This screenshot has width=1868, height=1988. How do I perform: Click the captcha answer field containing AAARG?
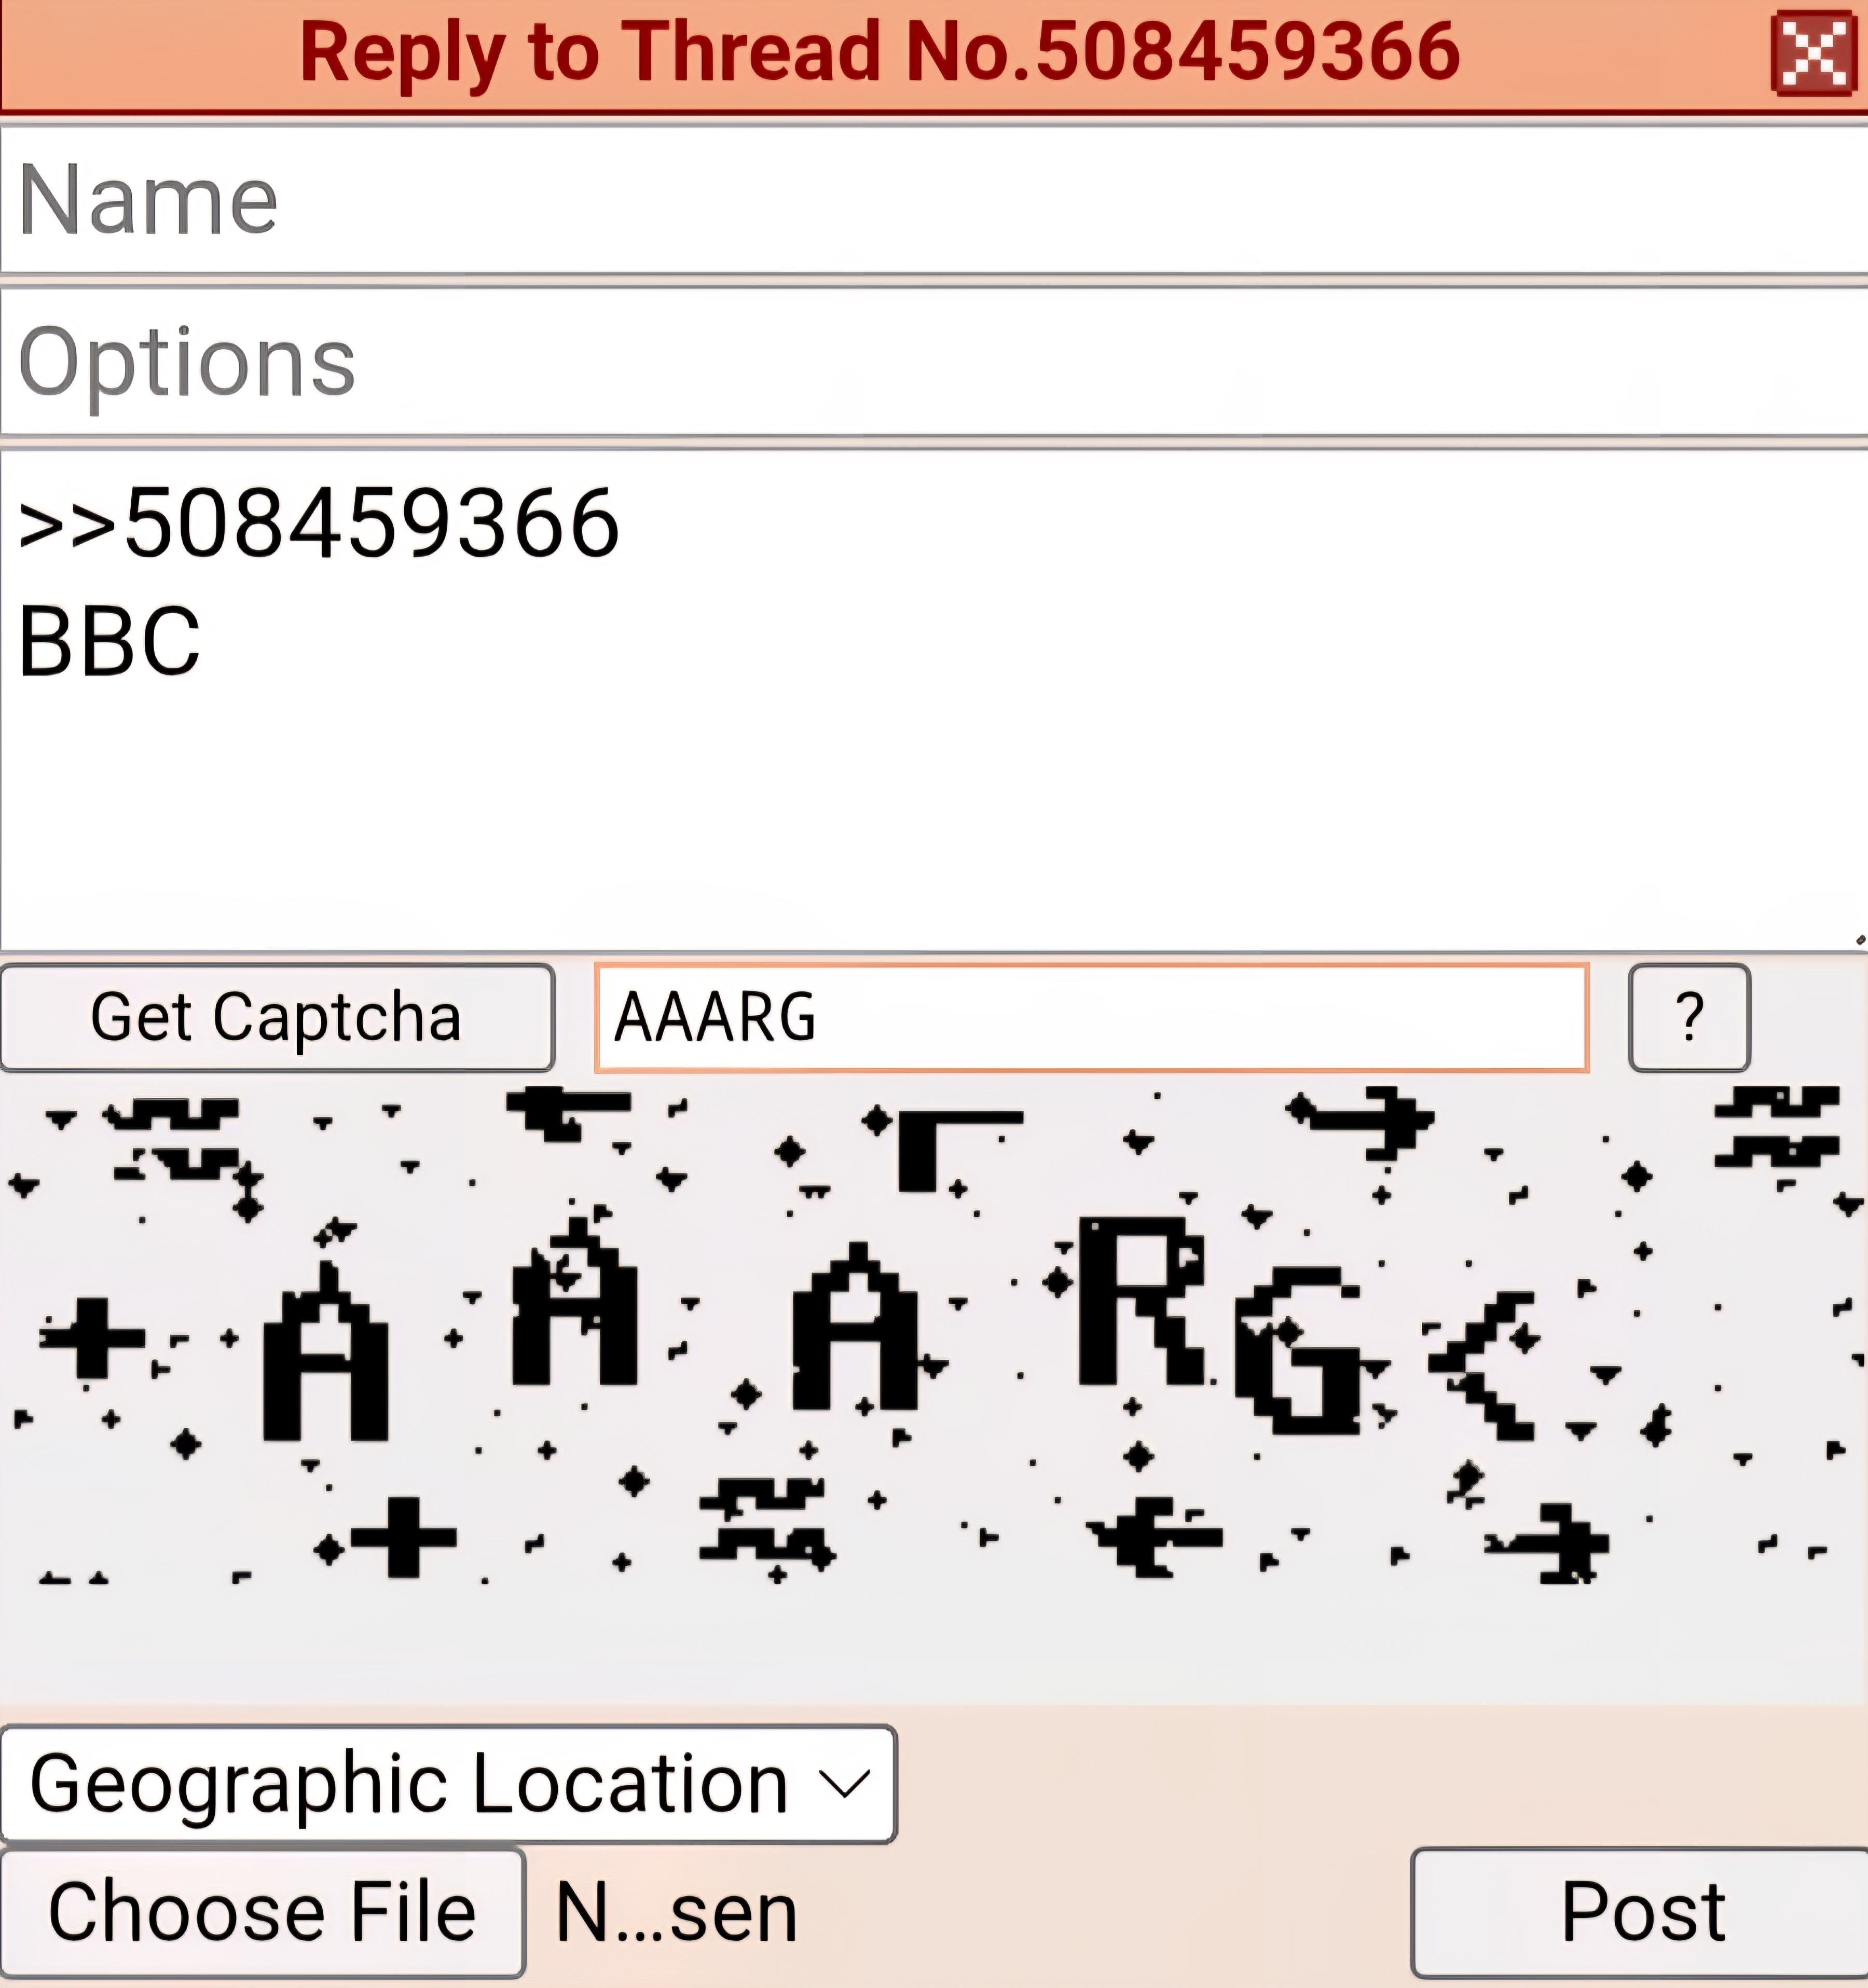[1091, 1018]
